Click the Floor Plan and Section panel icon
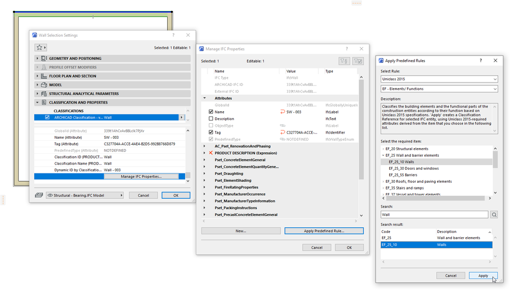 click(44, 76)
